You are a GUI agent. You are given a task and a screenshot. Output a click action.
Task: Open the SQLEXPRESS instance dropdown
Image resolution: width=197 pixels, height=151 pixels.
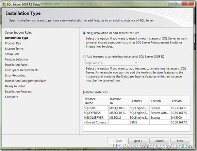pyautogui.click(x=112, y=63)
